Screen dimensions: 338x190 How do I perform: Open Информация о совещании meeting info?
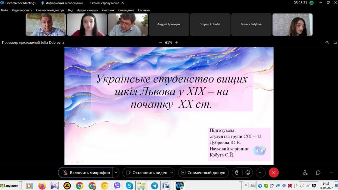point(62,3)
